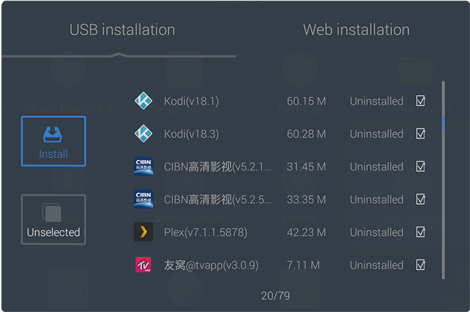This screenshot has height=312, width=470.
Task: Uncheck the Plex(v7.1.1.5878) checkbox
Action: tap(421, 232)
